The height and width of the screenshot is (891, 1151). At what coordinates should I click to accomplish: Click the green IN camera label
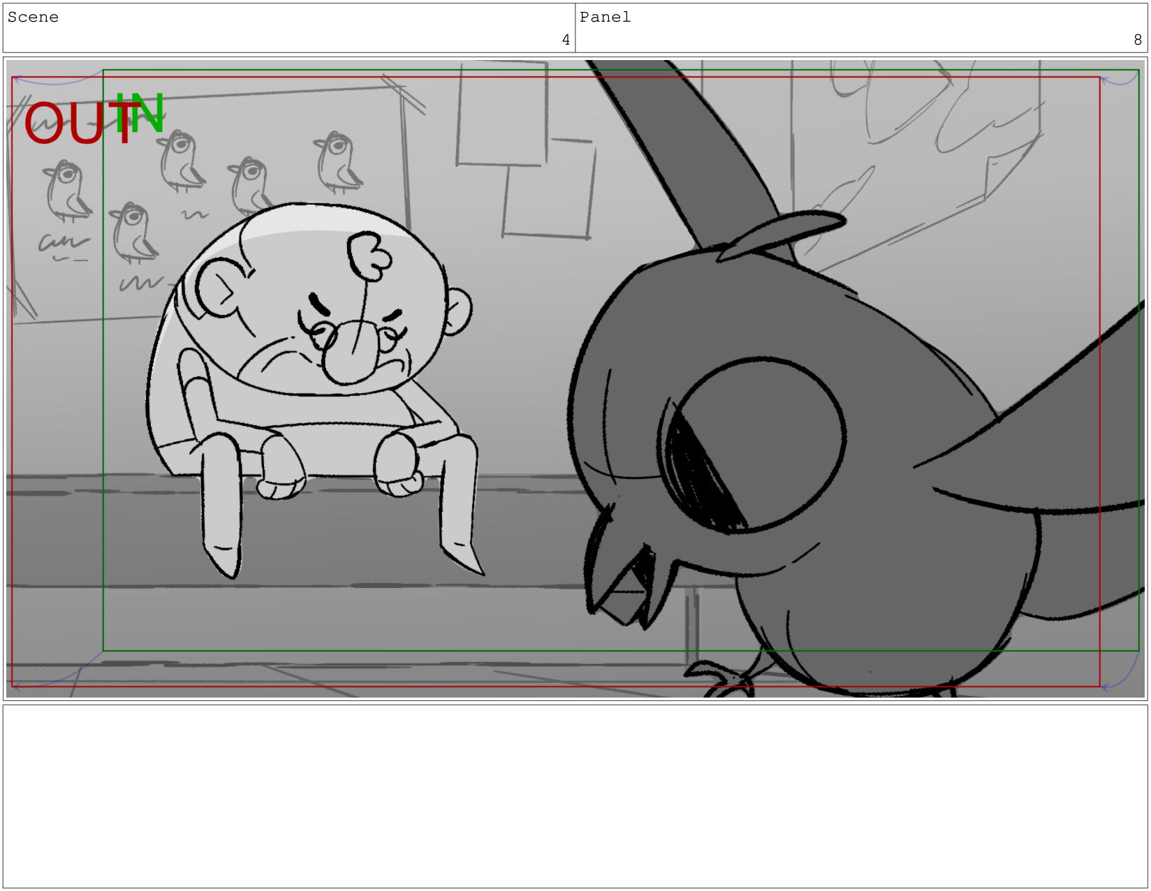(x=140, y=112)
